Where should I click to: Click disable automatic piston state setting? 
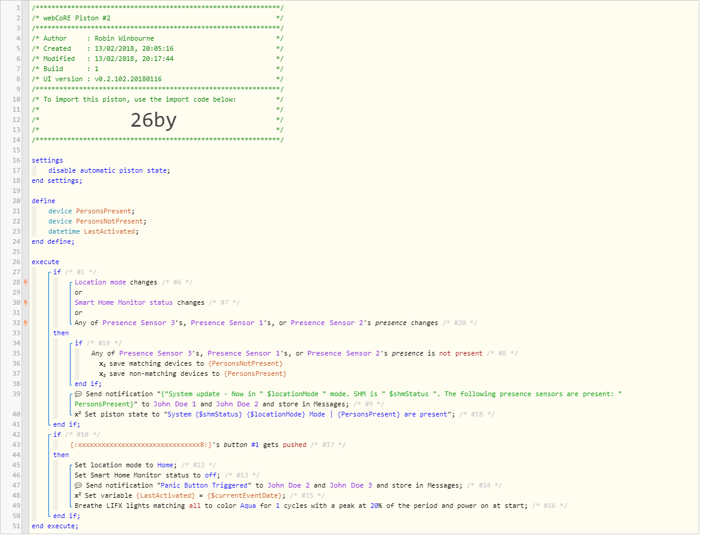coord(109,170)
